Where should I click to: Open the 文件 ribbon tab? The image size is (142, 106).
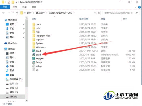point(5,7)
